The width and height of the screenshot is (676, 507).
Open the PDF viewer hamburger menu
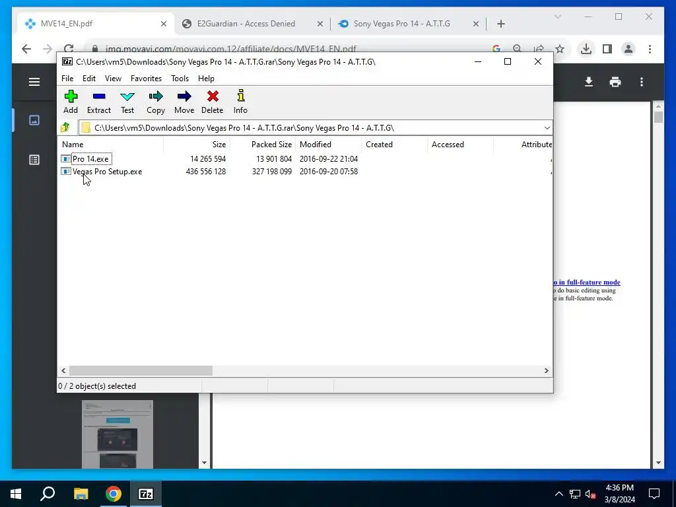pyautogui.click(x=34, y=82)
